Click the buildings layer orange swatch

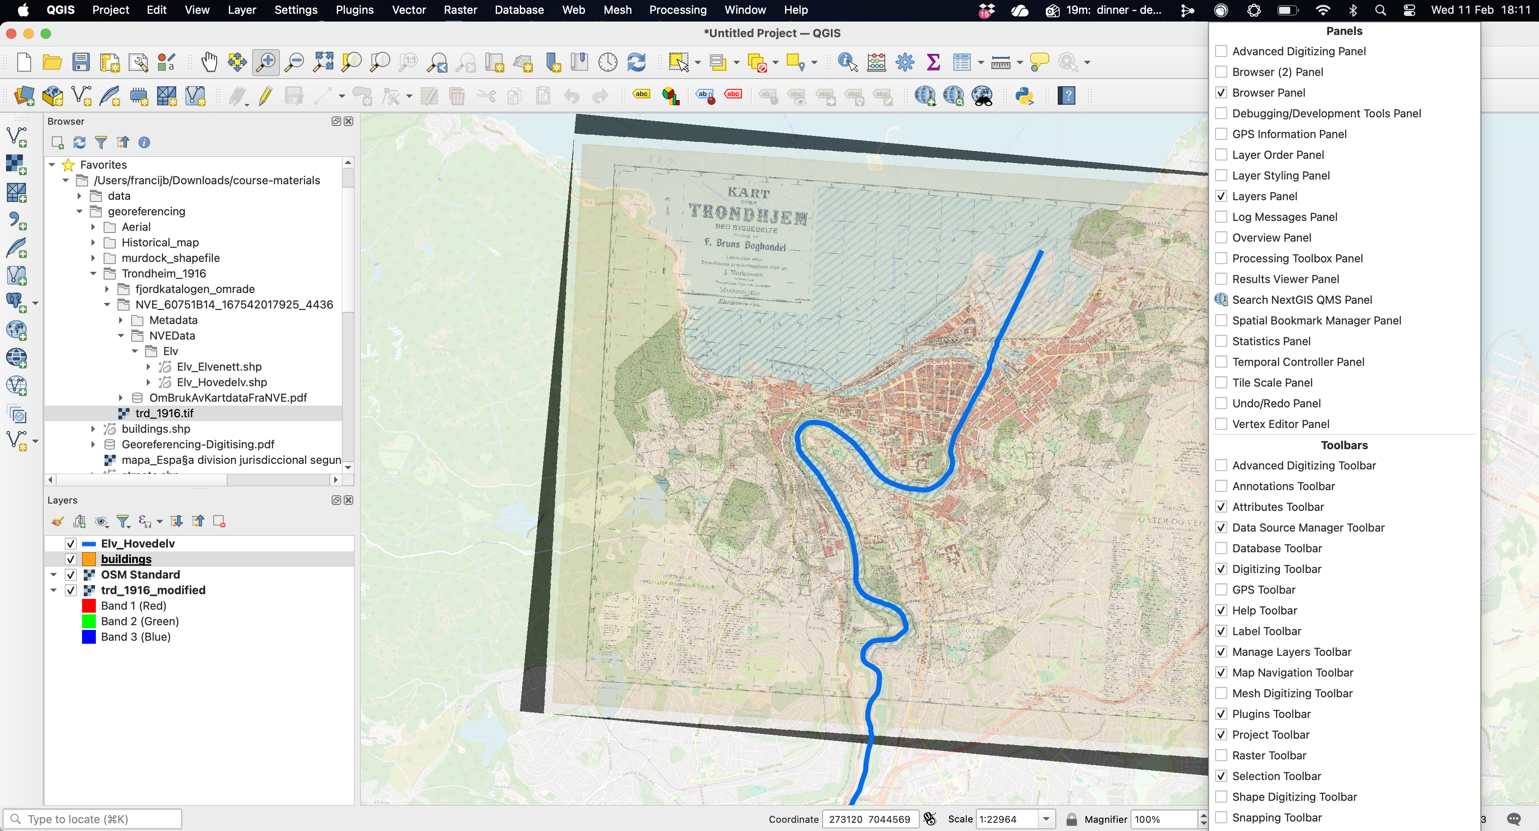(89, 559)
